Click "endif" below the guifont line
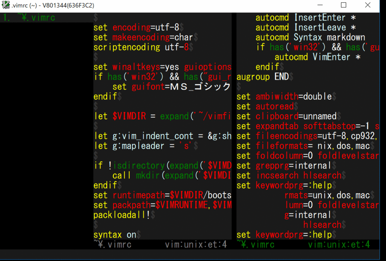Viewport: 386px width, 261px height. click(x=107, y=96)
